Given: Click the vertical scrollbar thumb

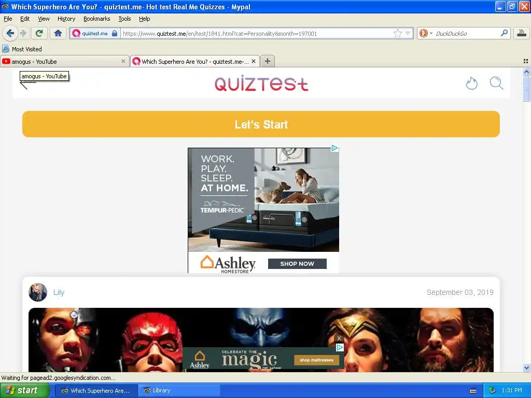Looking at the screenshot, I should (x=526, y=89).
